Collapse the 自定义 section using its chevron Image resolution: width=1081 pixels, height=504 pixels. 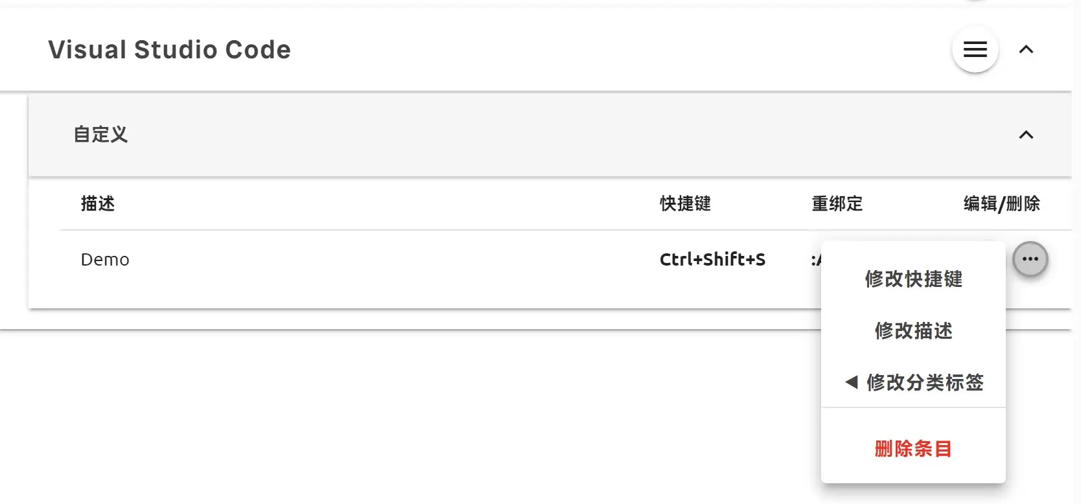(x=1026, y=135)
